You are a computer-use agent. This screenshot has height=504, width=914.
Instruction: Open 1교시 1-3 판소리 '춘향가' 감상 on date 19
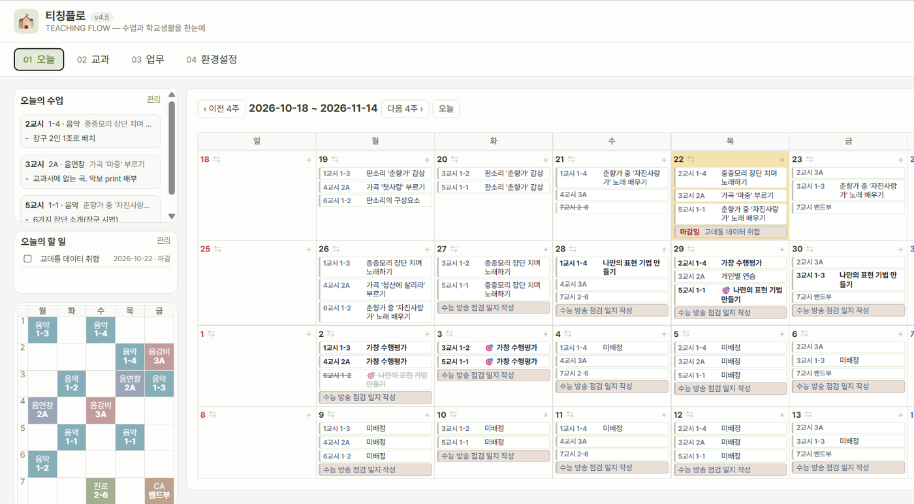coord(375,174)
